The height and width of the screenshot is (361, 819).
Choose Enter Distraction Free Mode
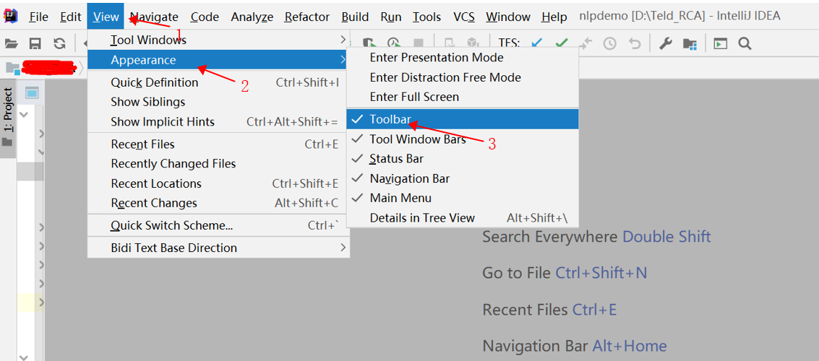point(462,77)
